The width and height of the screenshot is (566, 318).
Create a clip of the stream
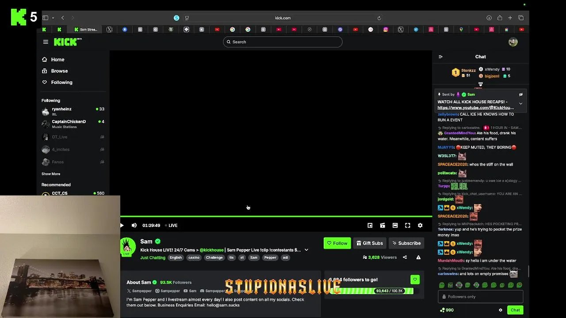[x=382, y=225]
